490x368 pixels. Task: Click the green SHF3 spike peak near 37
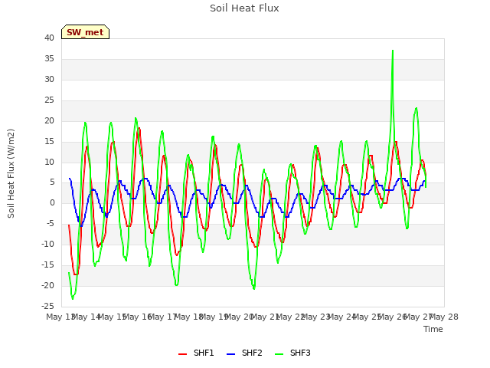pyautogui.click(x=393, y=51)
